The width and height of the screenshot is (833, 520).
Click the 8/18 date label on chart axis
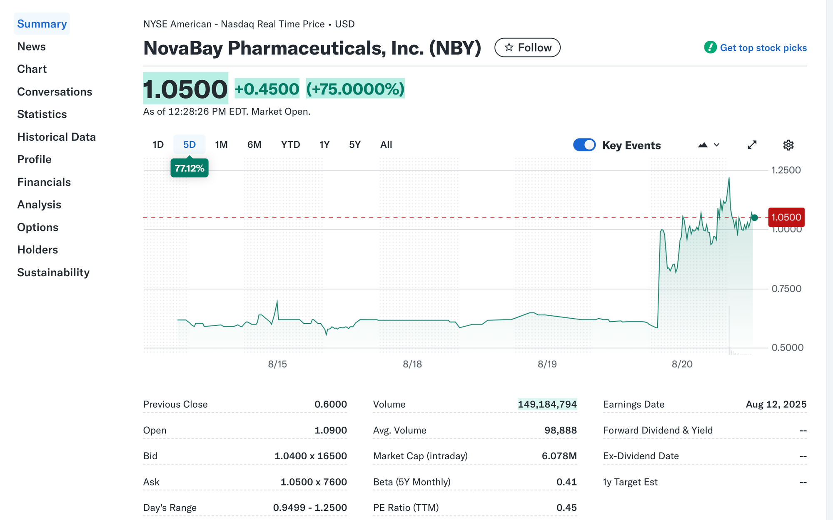coord(412,364)
